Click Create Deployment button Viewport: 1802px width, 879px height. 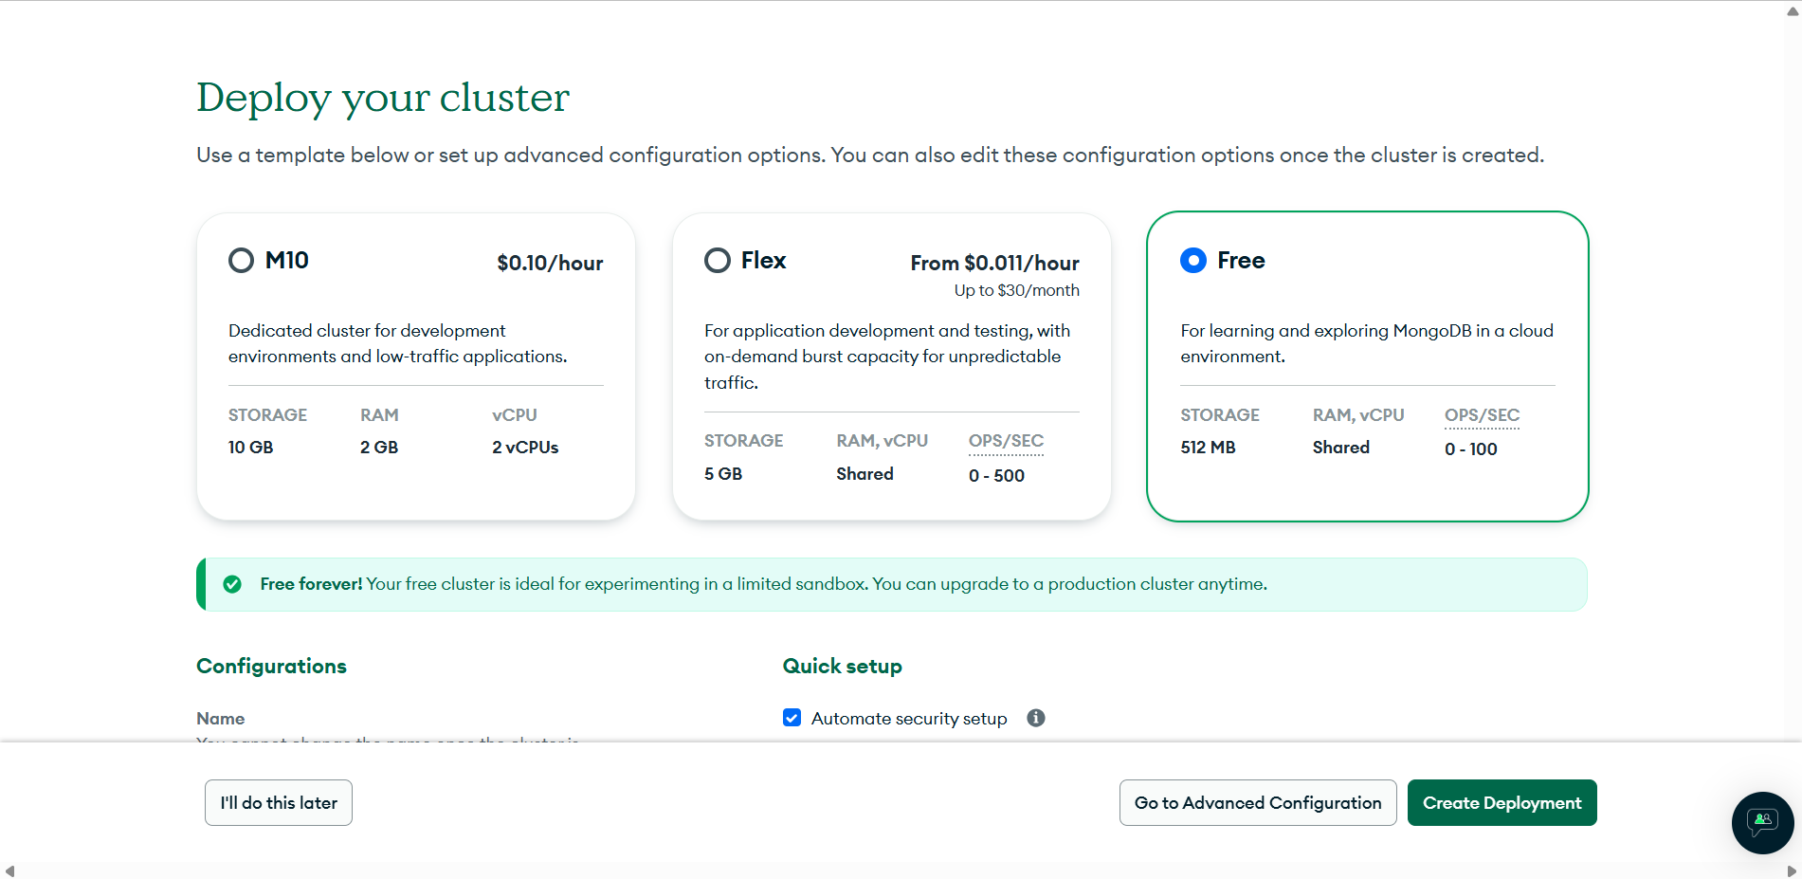tap(1502, 803)
